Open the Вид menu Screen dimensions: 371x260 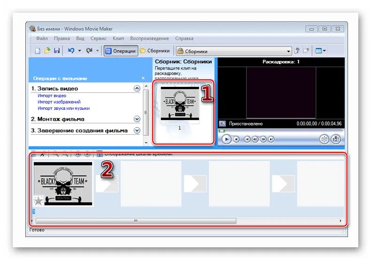pyautogui.click(x=80, y=38)
